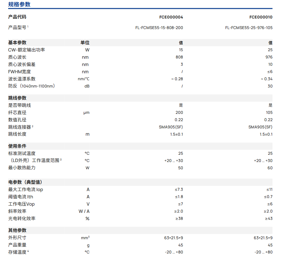Click the 跳线参数 section header
This screenshot has width=287, height=258.
[17, 98]
